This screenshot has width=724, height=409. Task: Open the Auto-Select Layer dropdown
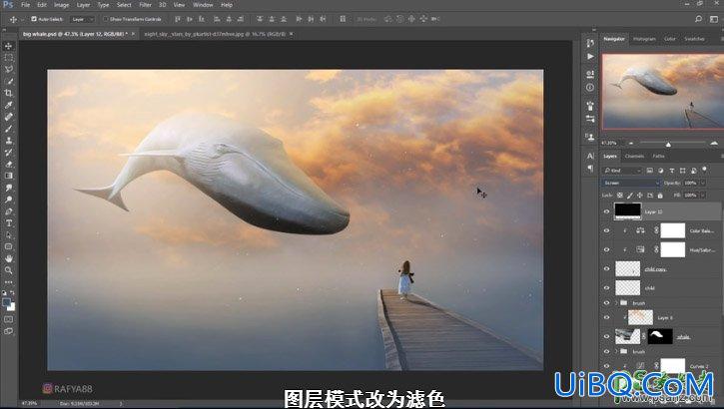pos(83,19)
